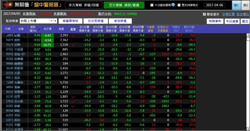Click red checkmark in the 75.6 row
250x131 pixels.
(x=73, y=101)
